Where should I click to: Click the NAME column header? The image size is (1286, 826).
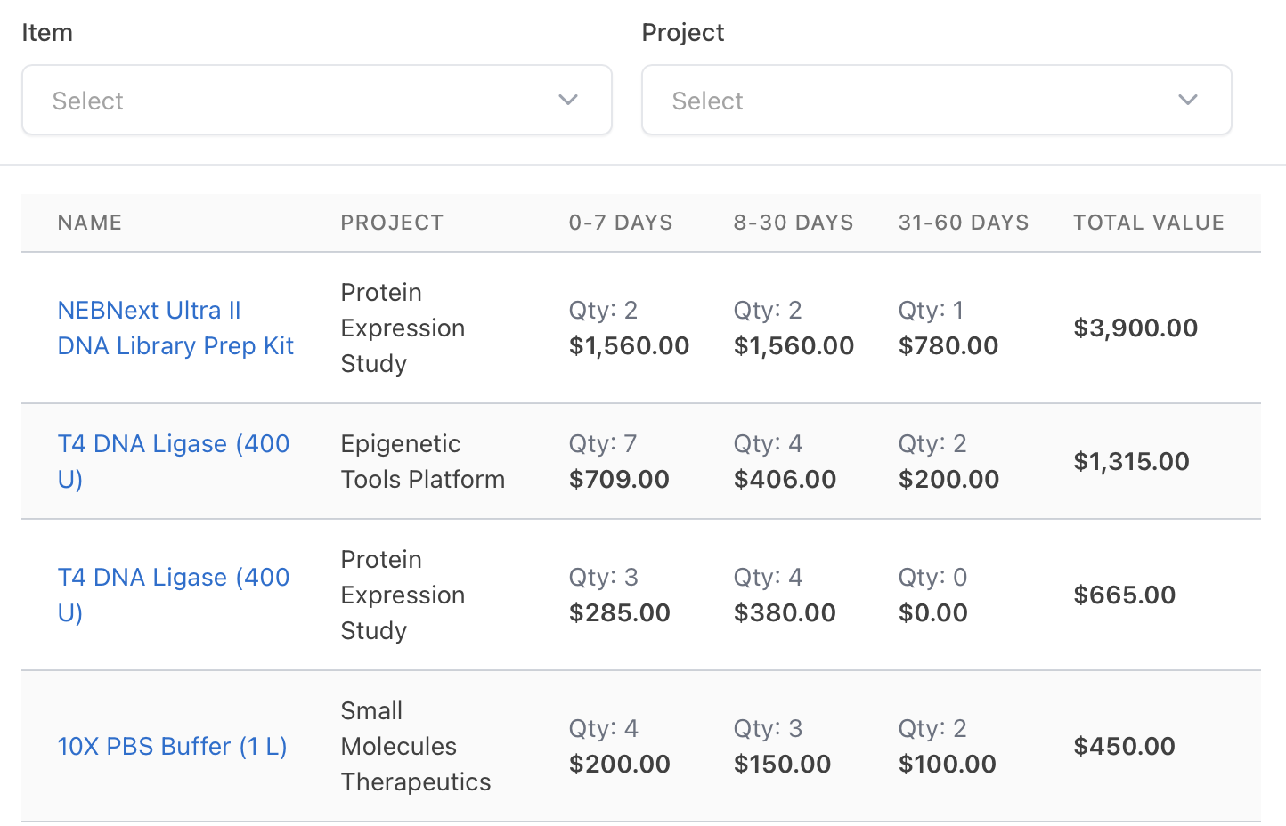(90, 223)
